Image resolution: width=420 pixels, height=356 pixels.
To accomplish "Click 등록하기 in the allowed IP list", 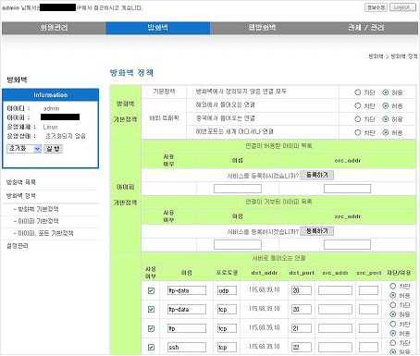I will (x=316, y=175).
